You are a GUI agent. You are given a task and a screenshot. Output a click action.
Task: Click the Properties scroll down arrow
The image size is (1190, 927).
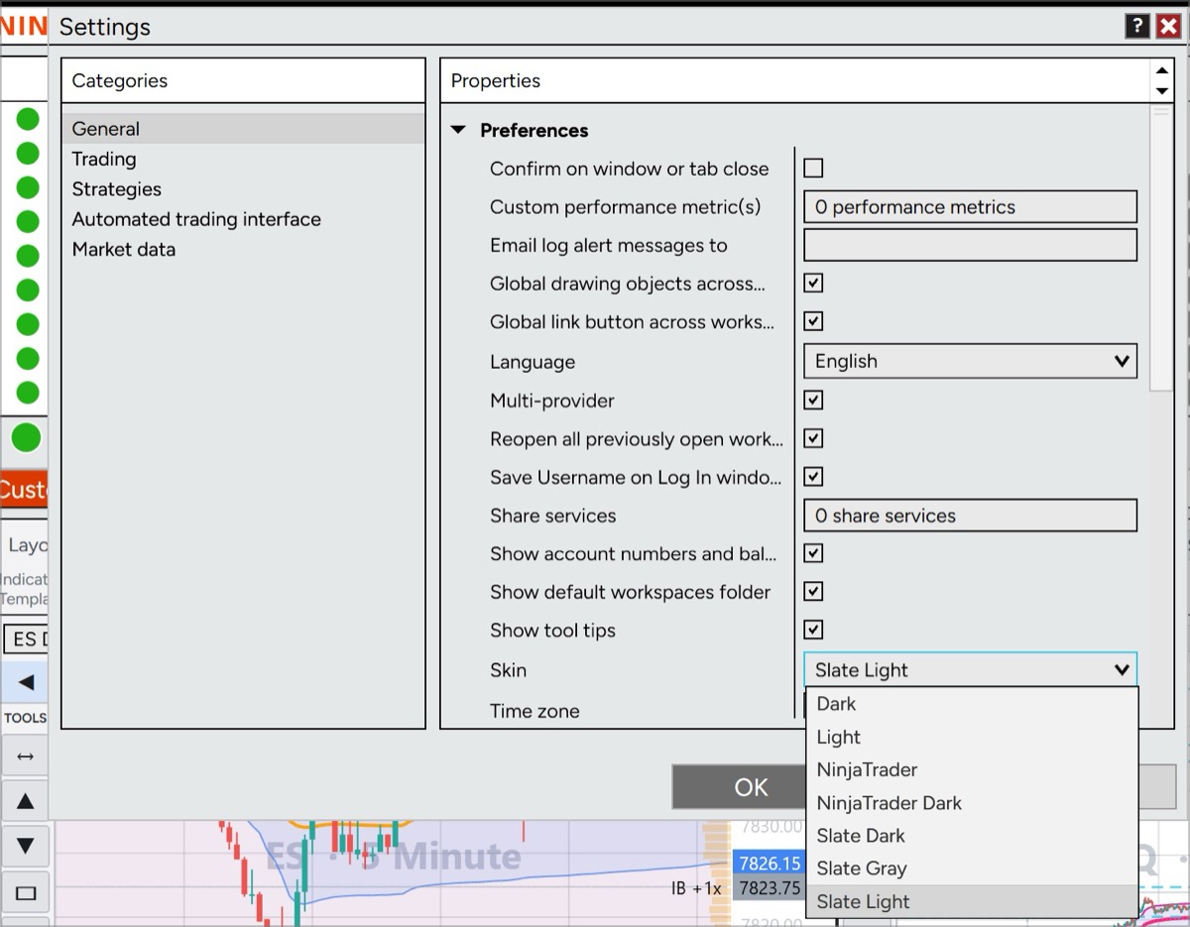(x=1161, y=91)
